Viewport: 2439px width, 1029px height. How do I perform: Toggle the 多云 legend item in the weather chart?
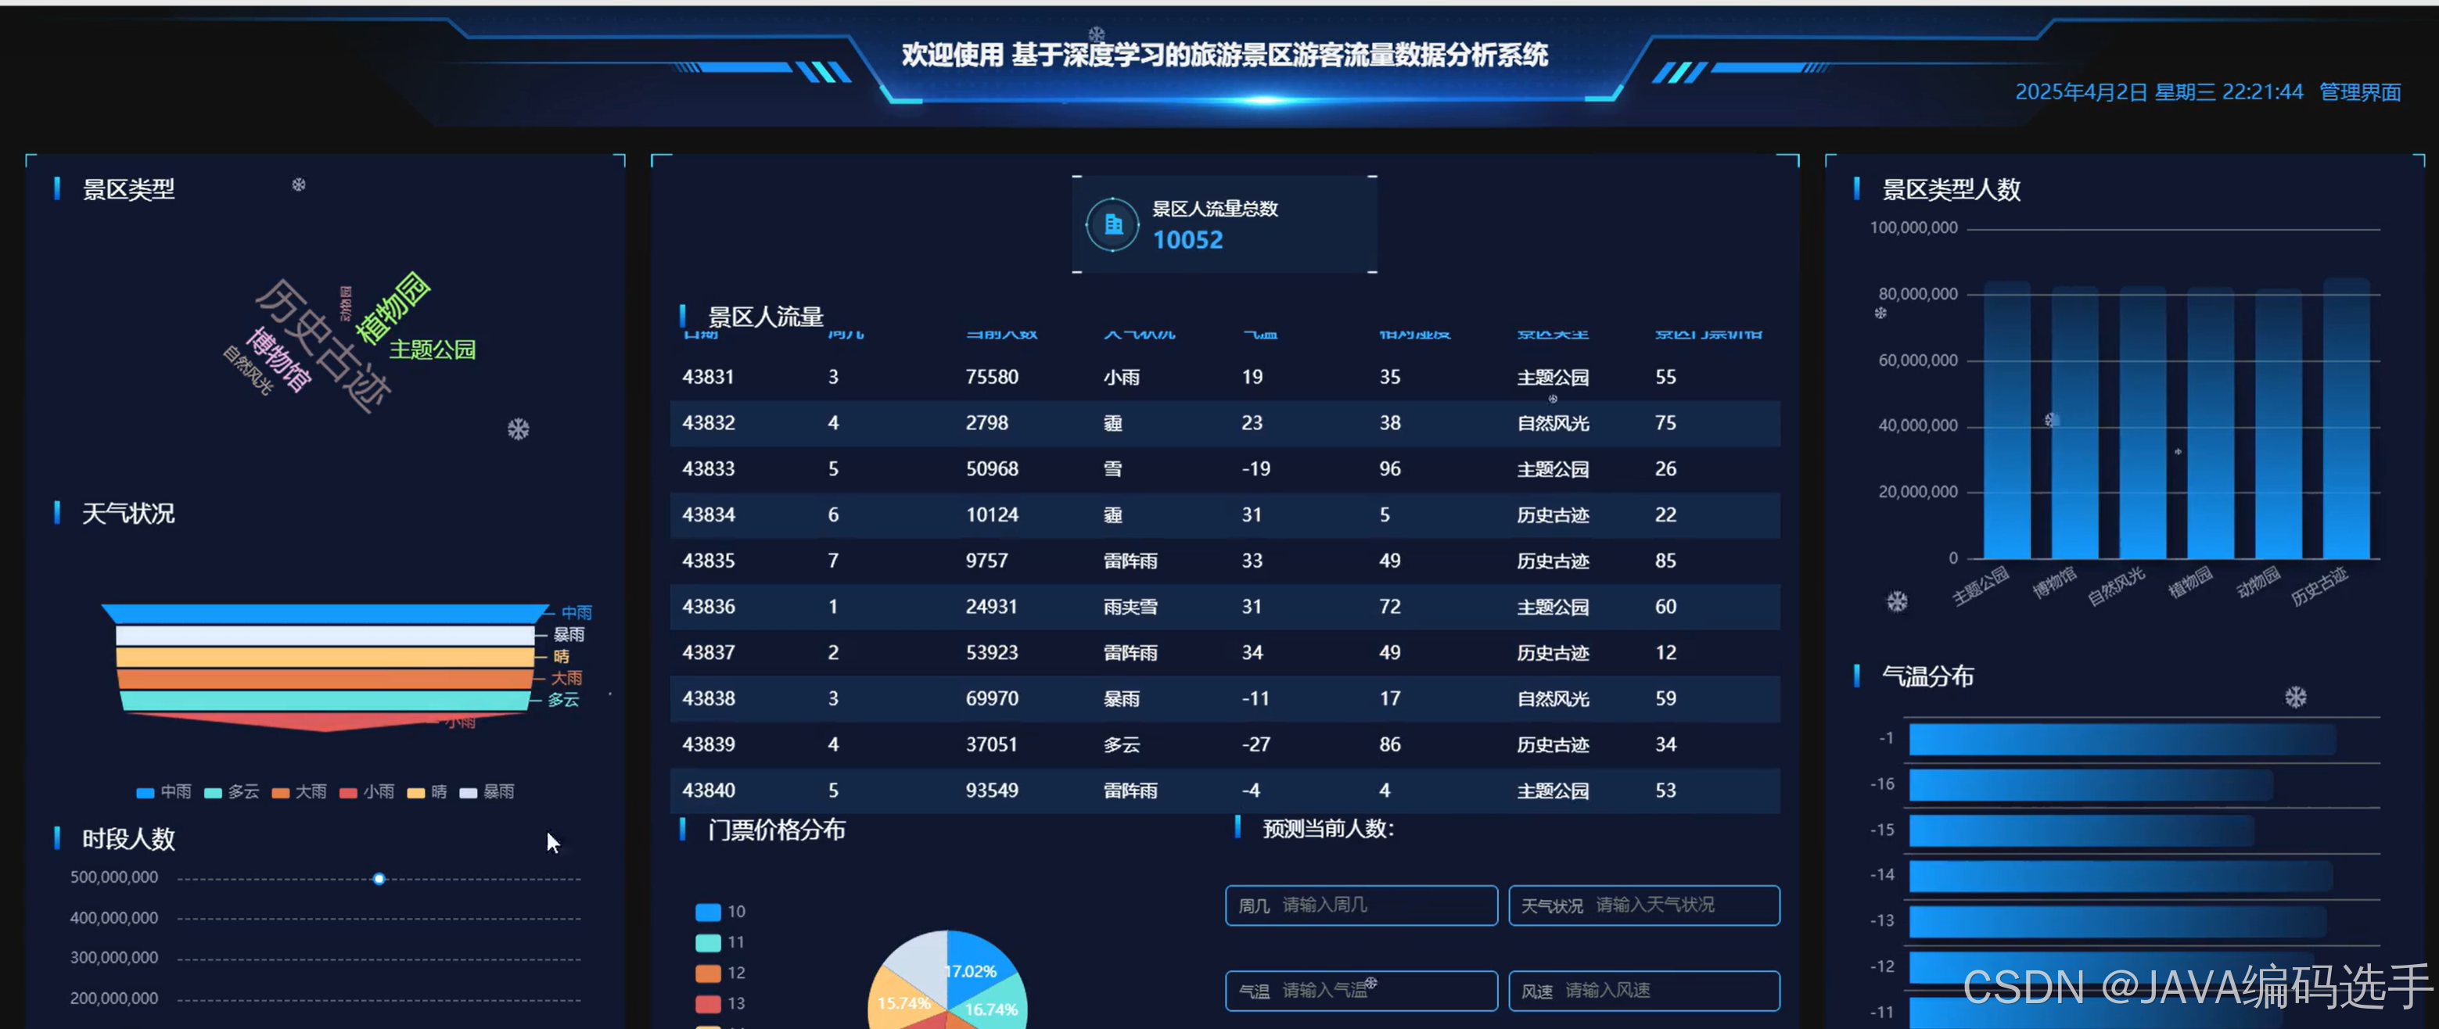point(232,791)
